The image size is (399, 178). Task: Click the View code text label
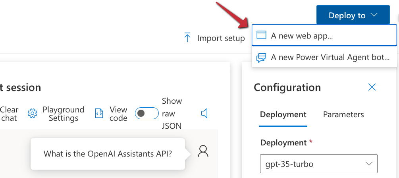(118, 114)
